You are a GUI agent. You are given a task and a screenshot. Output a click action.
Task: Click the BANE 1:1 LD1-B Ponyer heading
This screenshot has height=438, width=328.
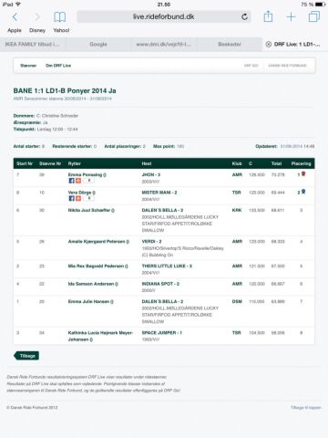pos(65,90)
